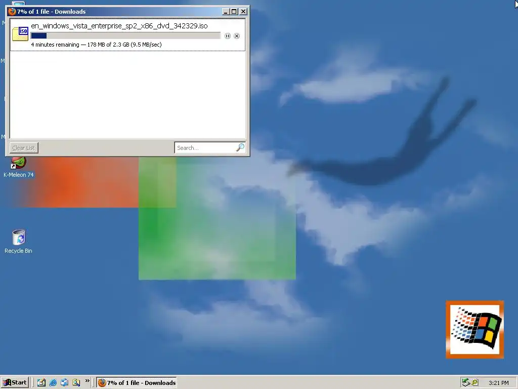Maximize the Downloads window
The image size is (518, 389).
[234, 12]
